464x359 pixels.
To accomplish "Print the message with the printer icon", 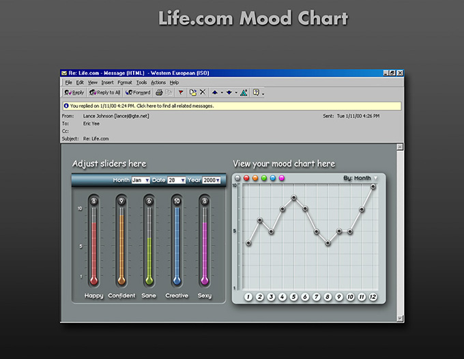I will pyautogui.click(x=159, y=93).
